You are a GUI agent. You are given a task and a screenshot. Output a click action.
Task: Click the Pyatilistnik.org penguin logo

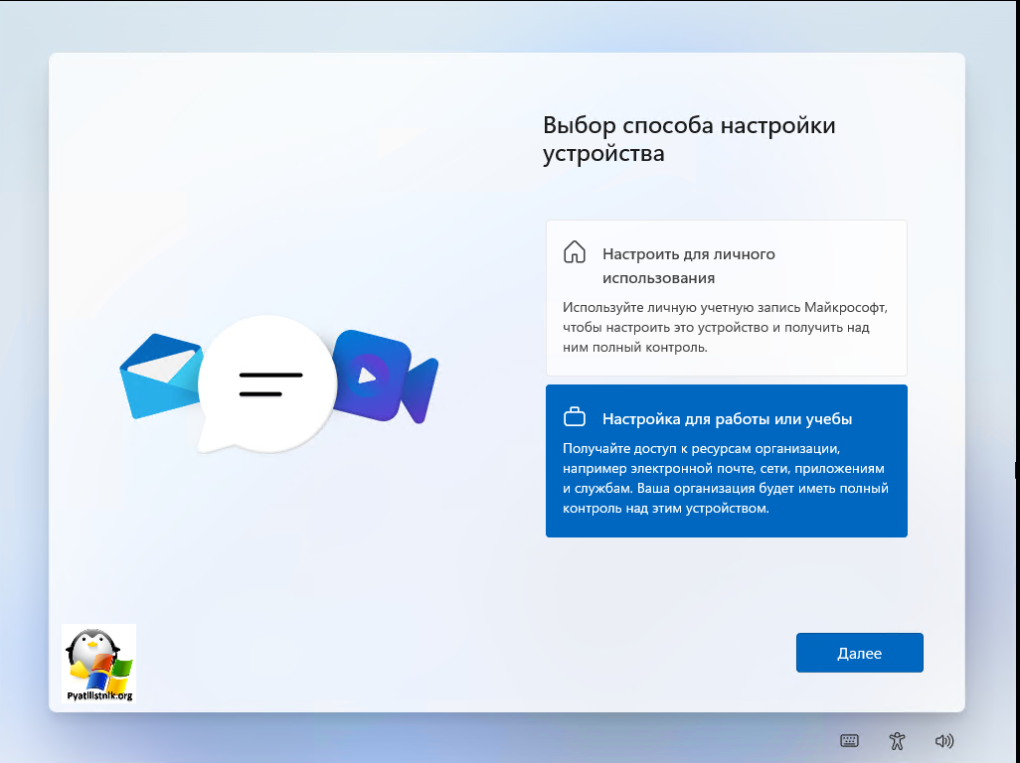(98, 661)
